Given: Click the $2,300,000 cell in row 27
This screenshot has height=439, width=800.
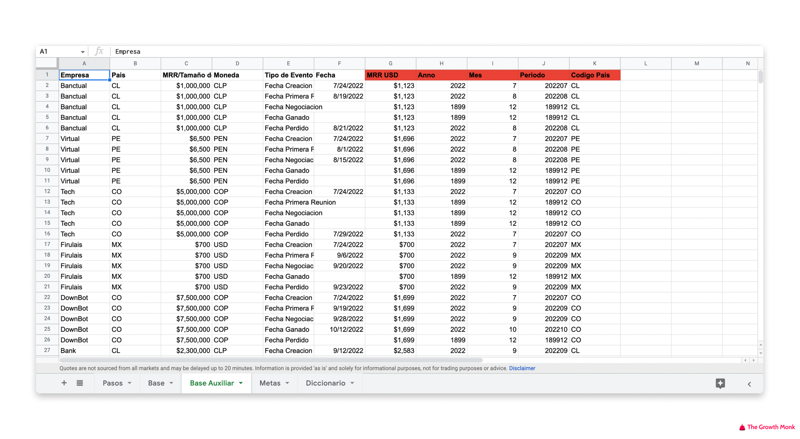Looking at the screenshot, I should pos(186,351).
